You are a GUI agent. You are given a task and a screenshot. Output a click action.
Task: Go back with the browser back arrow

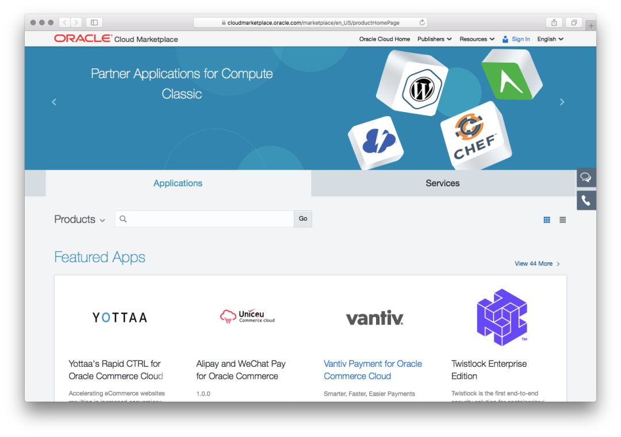tap(65, 22)
